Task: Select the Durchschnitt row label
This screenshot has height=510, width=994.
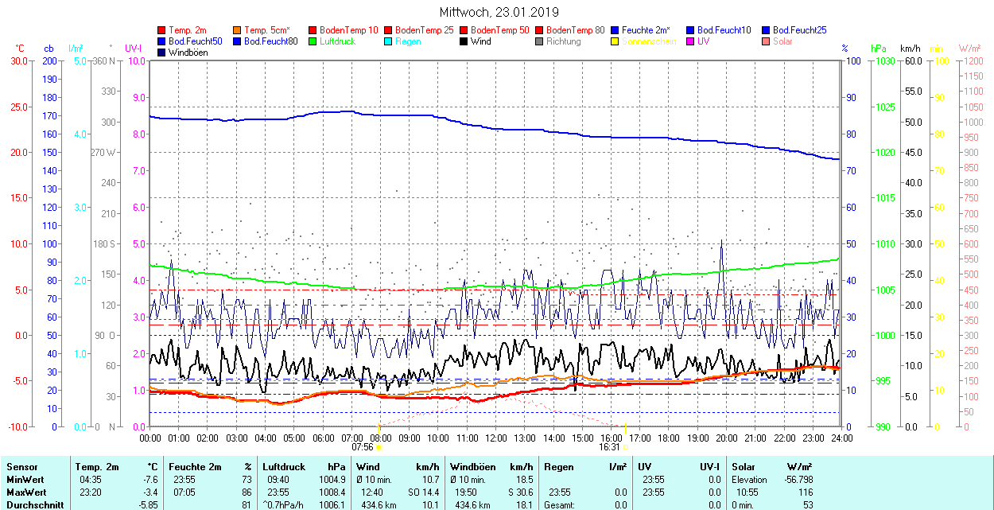Action: (33, 504)
